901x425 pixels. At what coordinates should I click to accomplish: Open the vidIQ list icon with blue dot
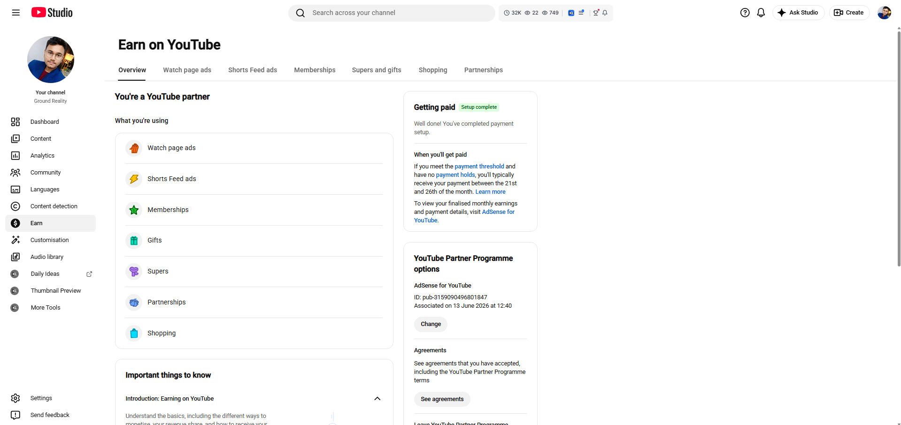[581, 13]
